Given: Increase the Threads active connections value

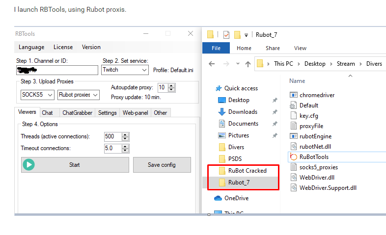Looking at the screenshot, I should tap(125, 134).
